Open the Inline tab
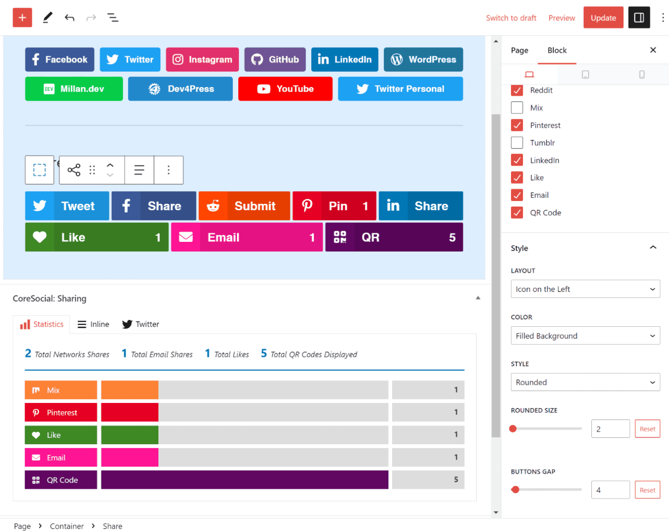 point(93,324)
